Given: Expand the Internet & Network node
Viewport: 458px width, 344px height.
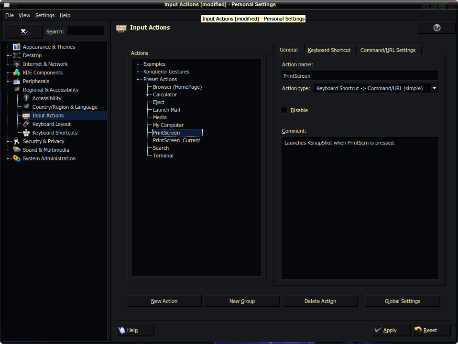Looking at the screenshot, I should [x=8, y=64].
